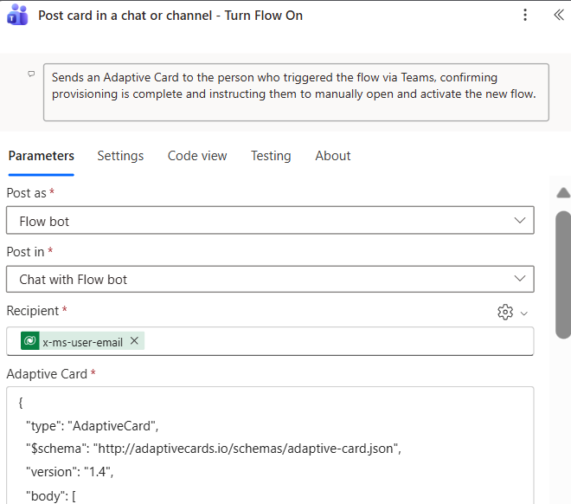Screen dimensions: 571x504
Task: Switch to the Parameters tab
Action: 41,156
